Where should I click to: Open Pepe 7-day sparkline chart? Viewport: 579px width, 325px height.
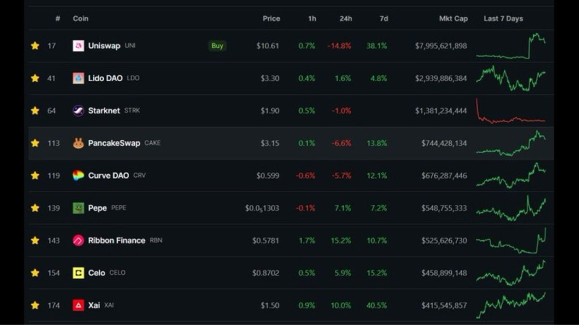point(511,208)
